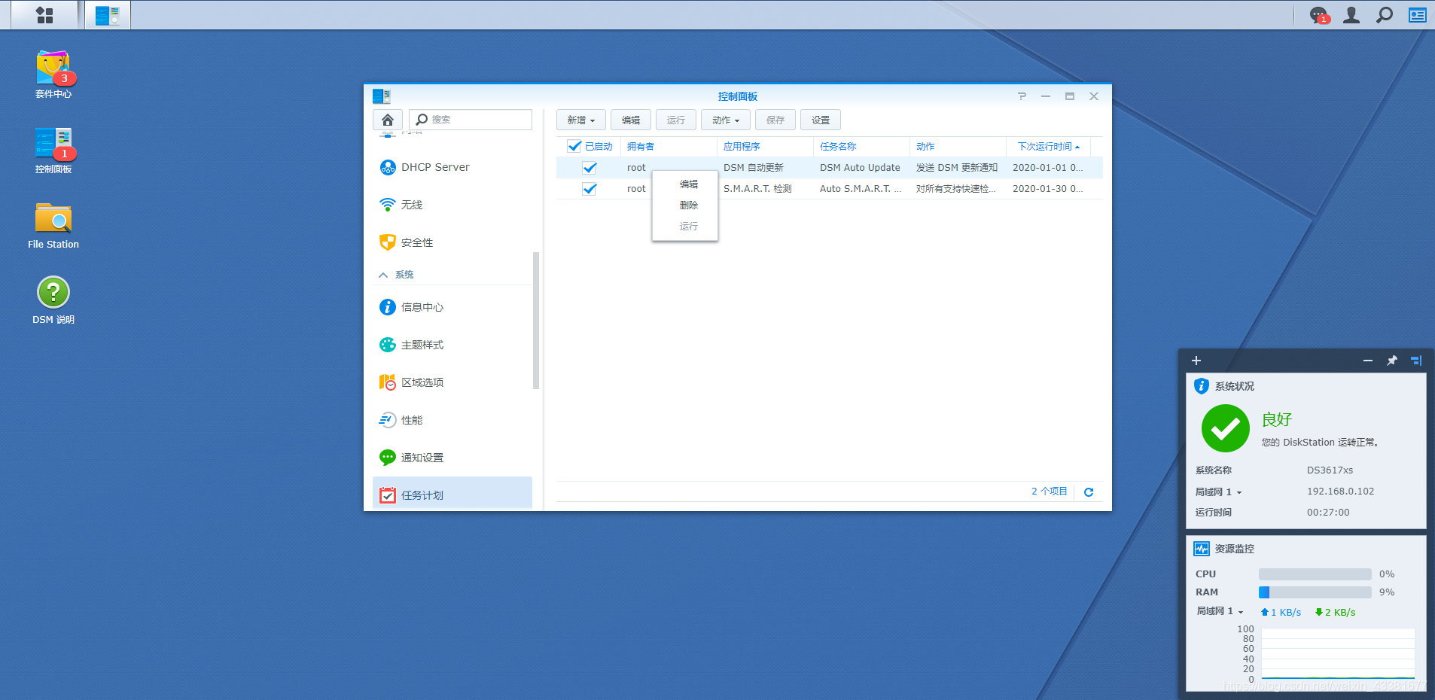The image size is (1435, 700).
Task: Open the create (新增) dropdown
Action: 580,120
